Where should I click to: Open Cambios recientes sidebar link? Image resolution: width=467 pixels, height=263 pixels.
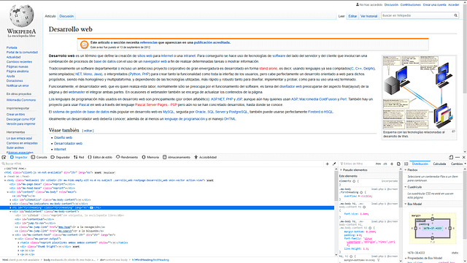[20, 61]
